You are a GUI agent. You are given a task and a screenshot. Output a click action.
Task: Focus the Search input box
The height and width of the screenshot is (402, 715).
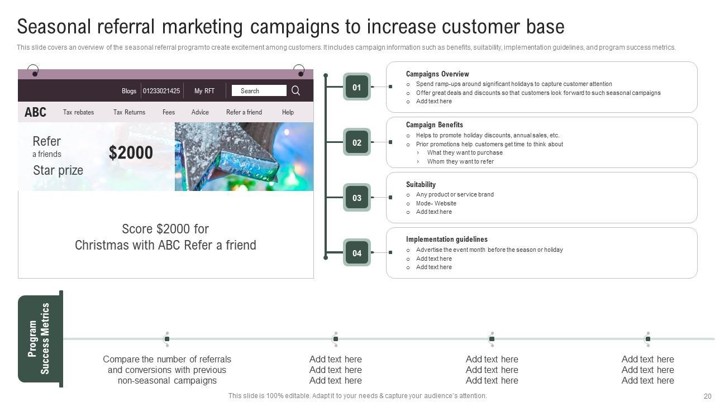pos(259,90)
